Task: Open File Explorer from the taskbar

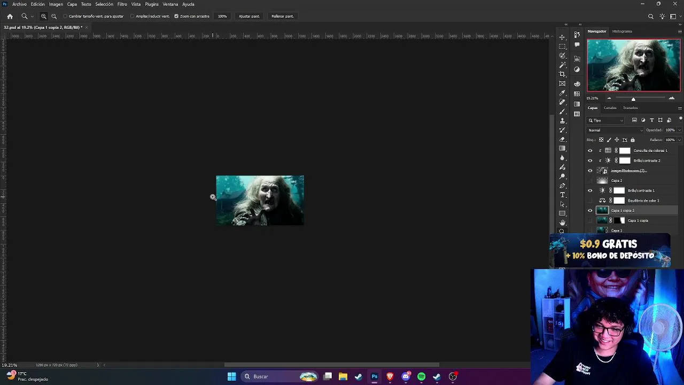Action: [343, 376]
